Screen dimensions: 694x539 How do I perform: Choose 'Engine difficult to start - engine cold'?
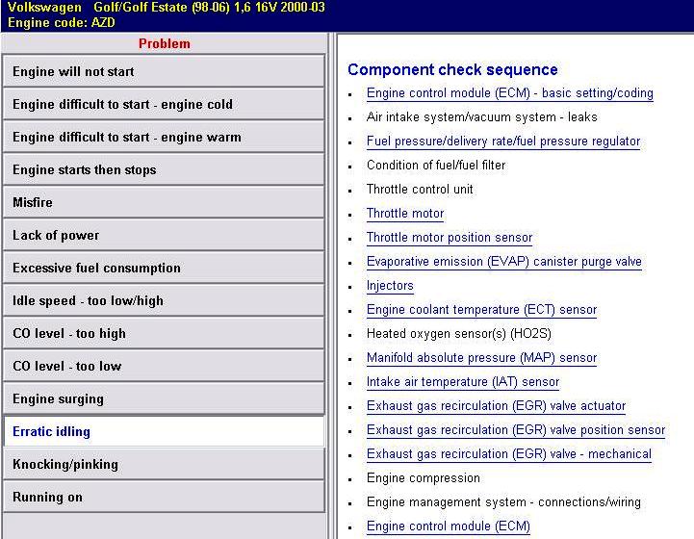point(164,104)
